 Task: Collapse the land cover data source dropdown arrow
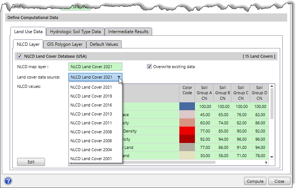click(119, 77)
